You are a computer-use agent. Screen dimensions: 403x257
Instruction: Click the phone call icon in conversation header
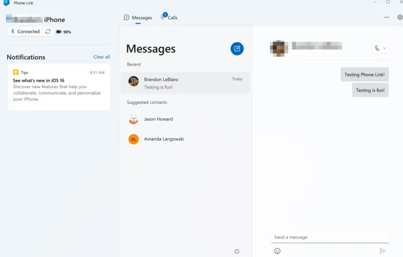coord(377,48)
